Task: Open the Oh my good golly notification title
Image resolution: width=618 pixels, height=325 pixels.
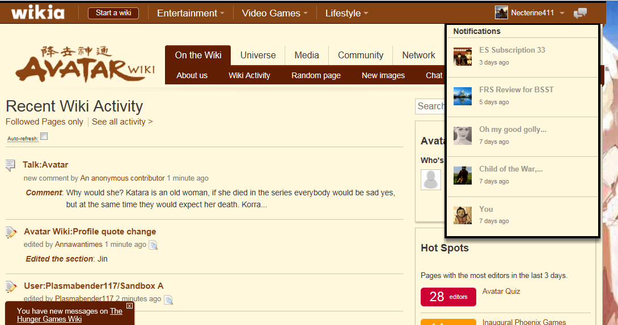Action: (x=513, y=130)
